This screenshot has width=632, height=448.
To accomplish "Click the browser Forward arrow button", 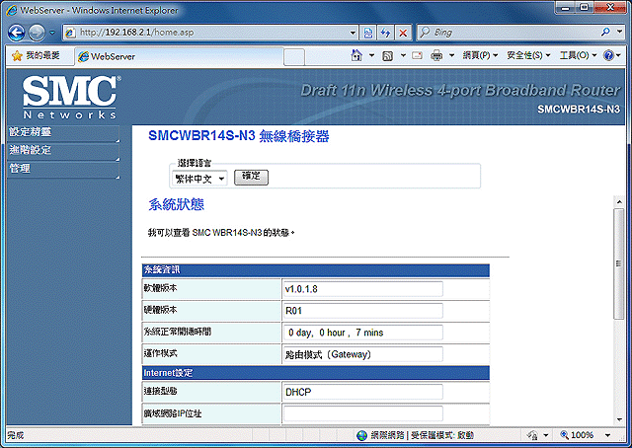I will [37, 33].
